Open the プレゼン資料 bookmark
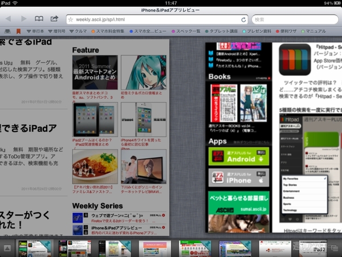 257,31
